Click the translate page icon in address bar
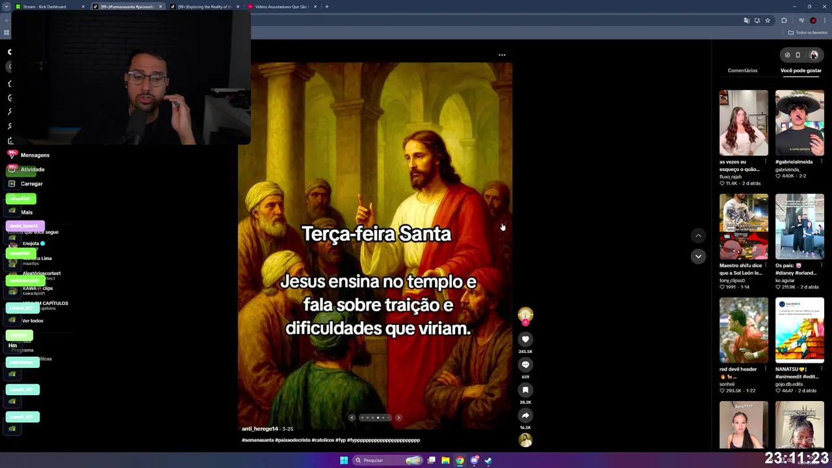Viewport: 832px width, 468px height. point(747,21)
